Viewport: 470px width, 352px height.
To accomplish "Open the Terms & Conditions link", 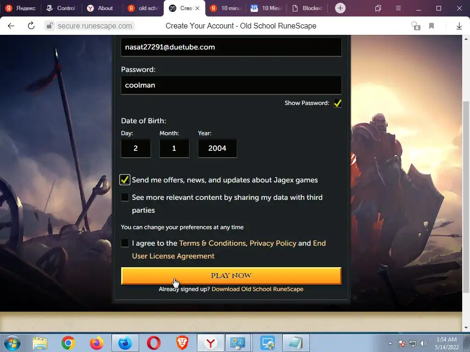I will [x=212, y=243].
